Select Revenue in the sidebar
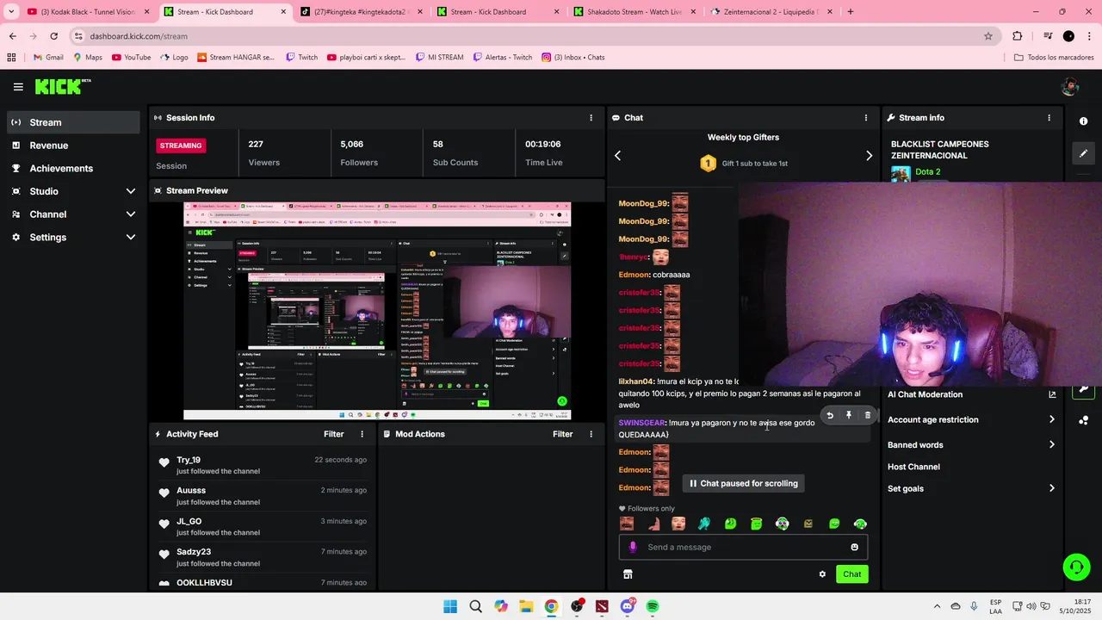The width and height of the screenshot is (1102, 620). 73,146
